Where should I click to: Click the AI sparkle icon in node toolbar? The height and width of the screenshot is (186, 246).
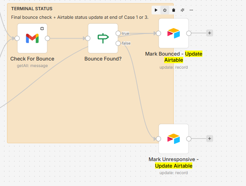tap(182, 10)
